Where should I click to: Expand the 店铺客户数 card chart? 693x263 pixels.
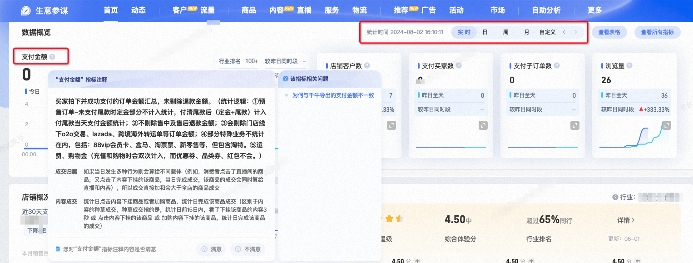(391, 125)
